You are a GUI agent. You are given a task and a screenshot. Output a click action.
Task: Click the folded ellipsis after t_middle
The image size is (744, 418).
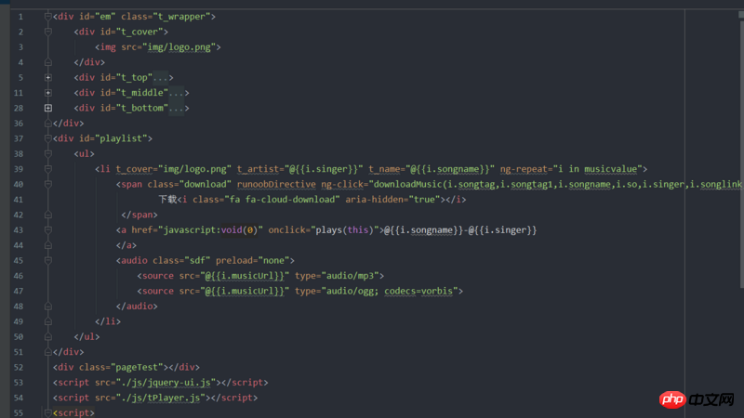click(176, 93)
